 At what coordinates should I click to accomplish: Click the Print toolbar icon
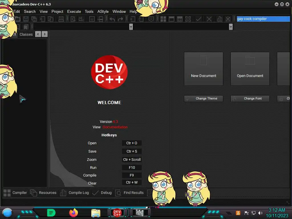(x=61, y=19)
